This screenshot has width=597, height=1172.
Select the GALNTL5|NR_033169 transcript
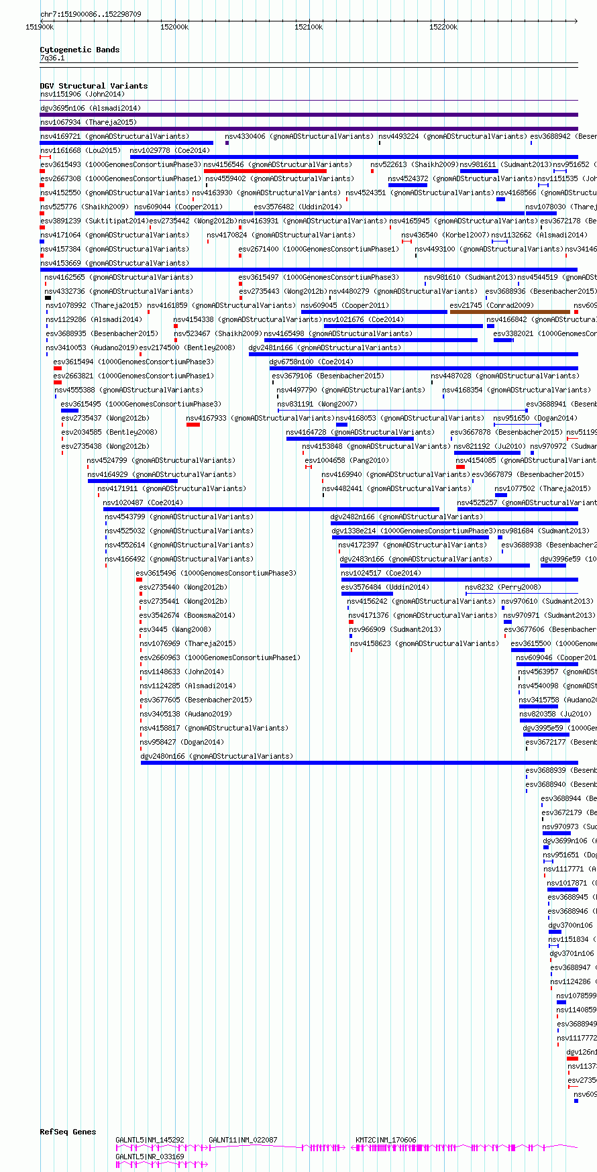[x=162, y=1165]
